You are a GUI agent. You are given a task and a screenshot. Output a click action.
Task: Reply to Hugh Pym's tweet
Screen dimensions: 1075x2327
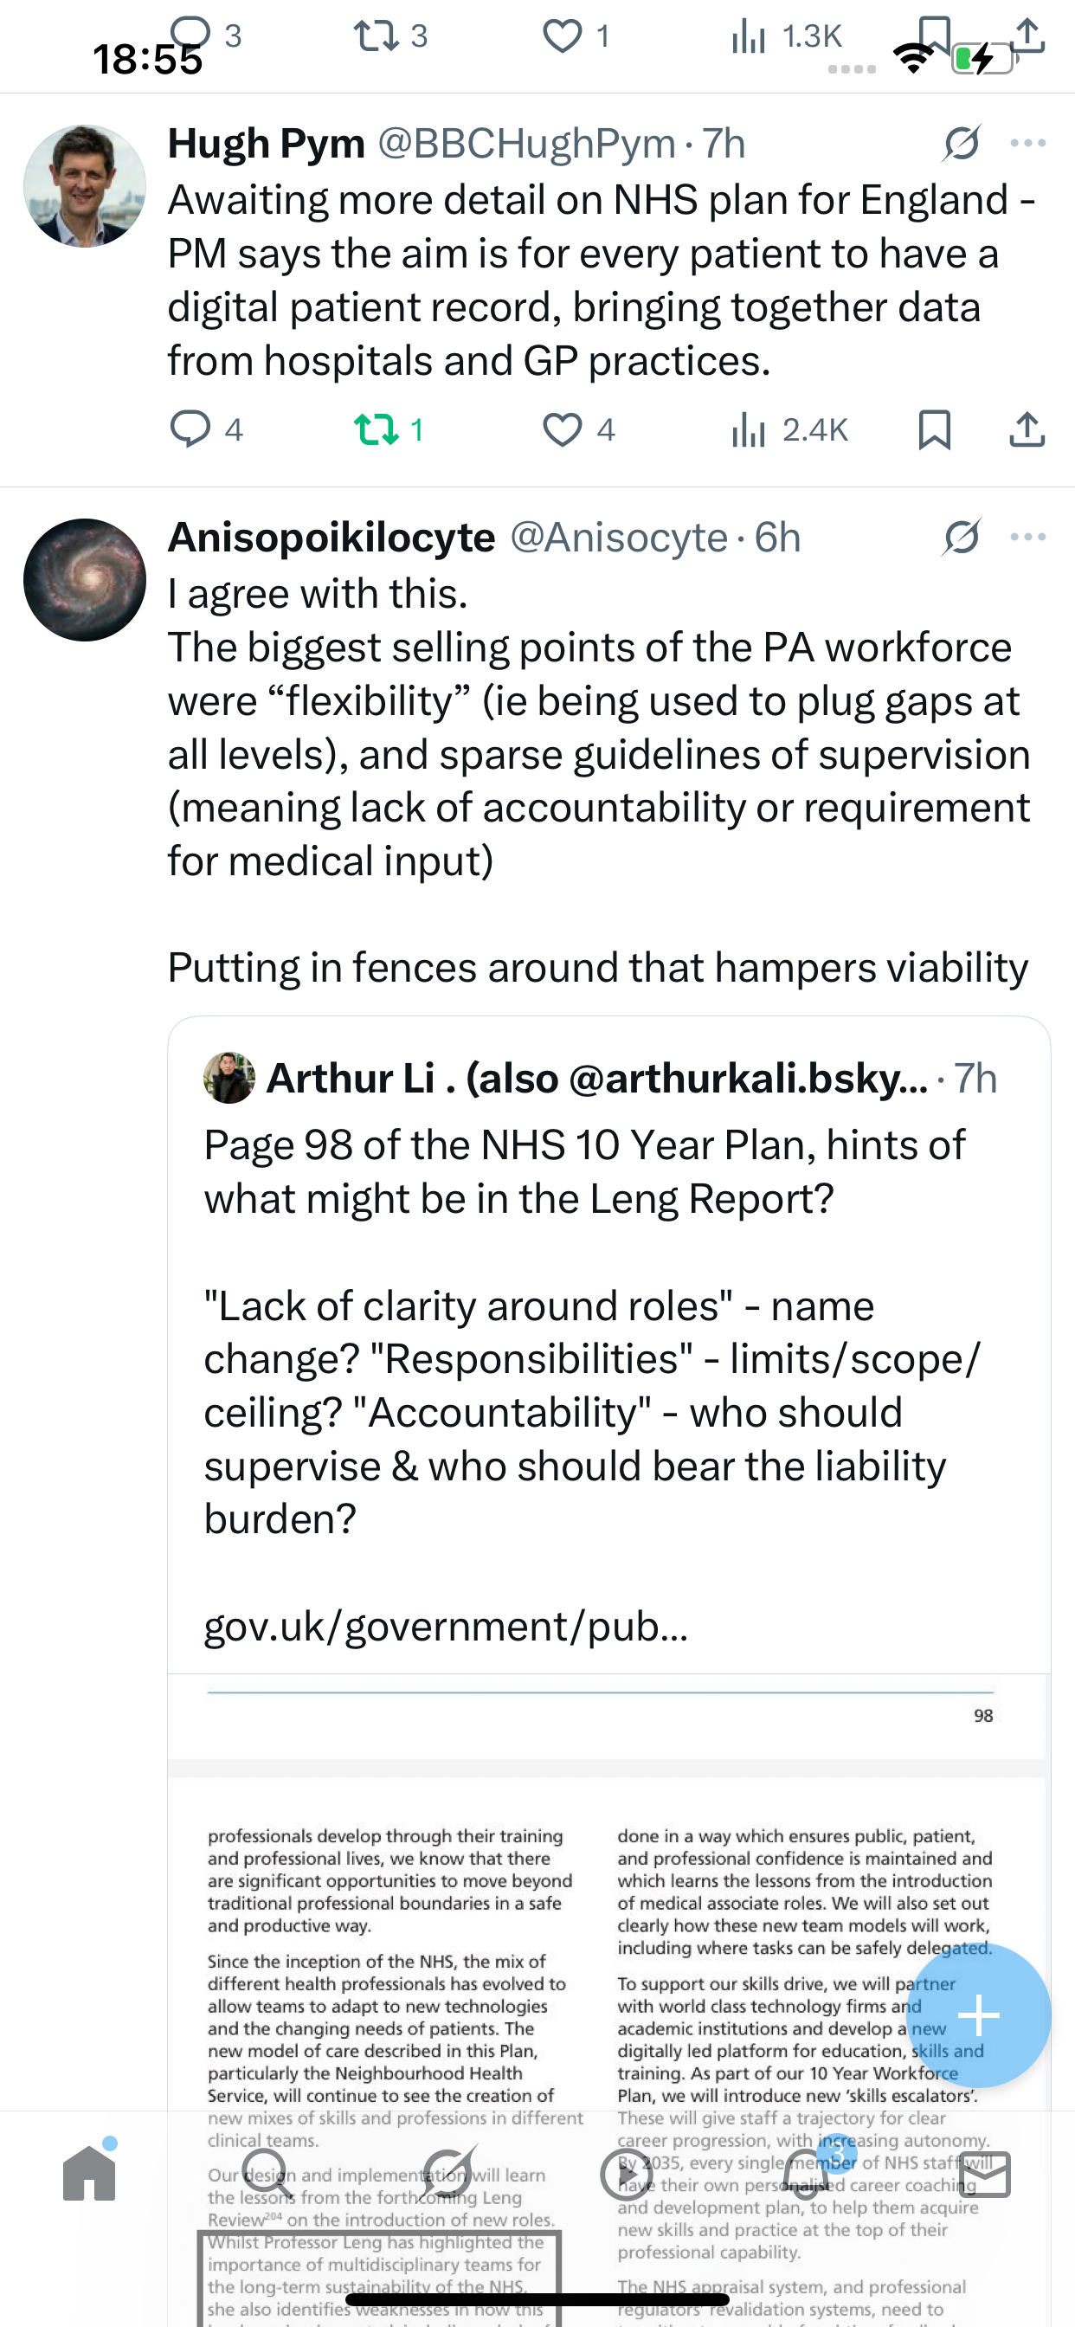click(x=207, y=429)
